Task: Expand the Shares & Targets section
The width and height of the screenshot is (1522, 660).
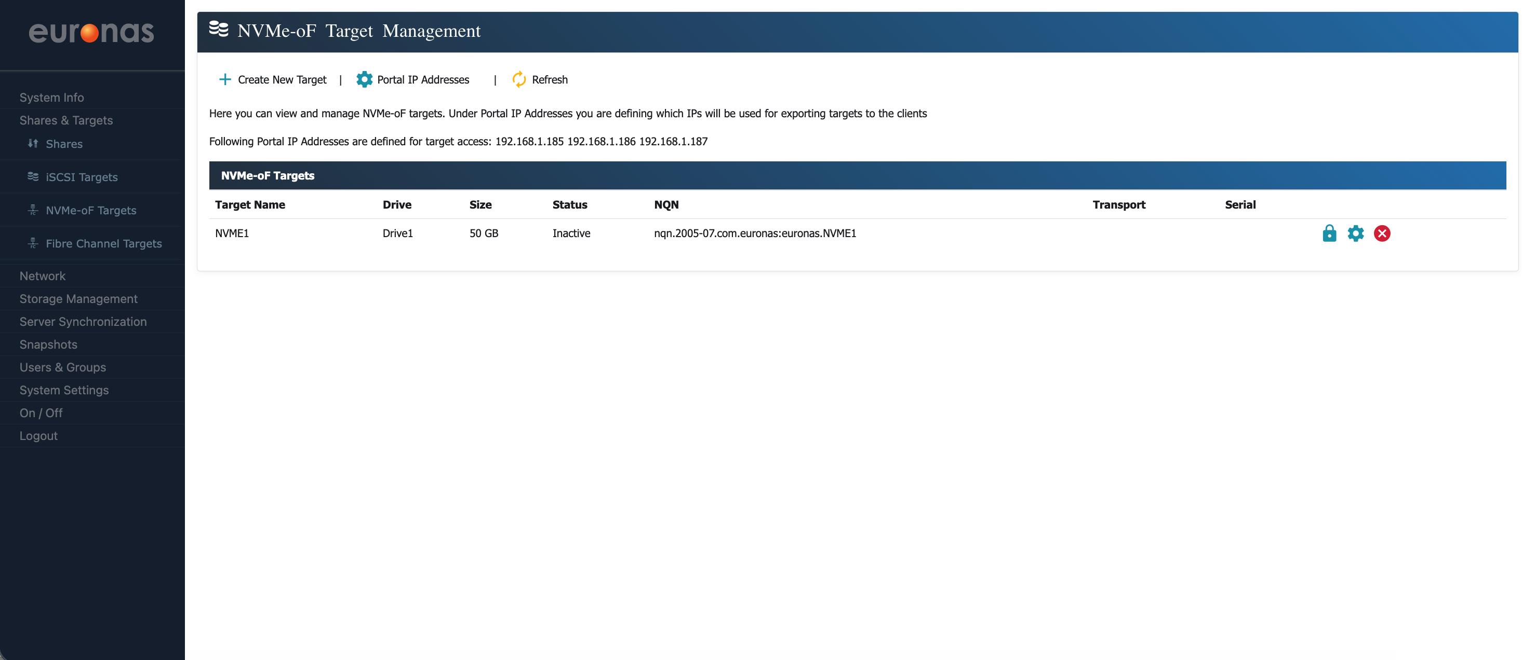Action: tap(66, 120)
